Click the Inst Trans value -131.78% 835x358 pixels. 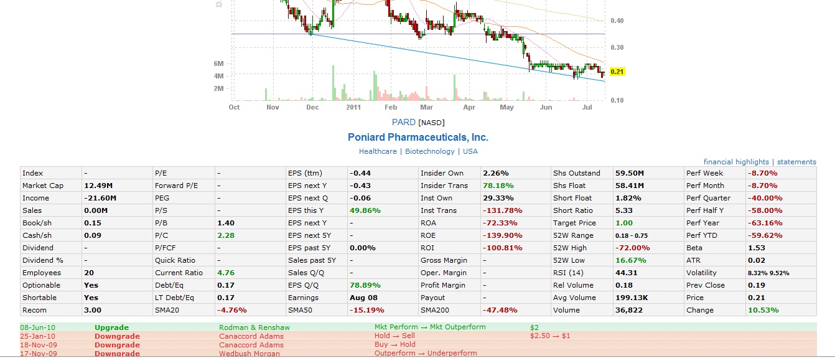[x=502, y=210]
